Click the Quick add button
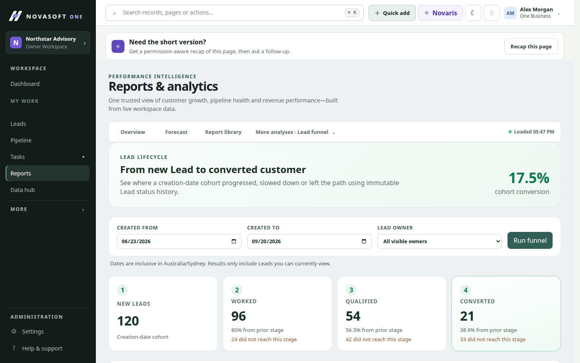The width and height of the screenshot is (580, 363). point(392,13)
